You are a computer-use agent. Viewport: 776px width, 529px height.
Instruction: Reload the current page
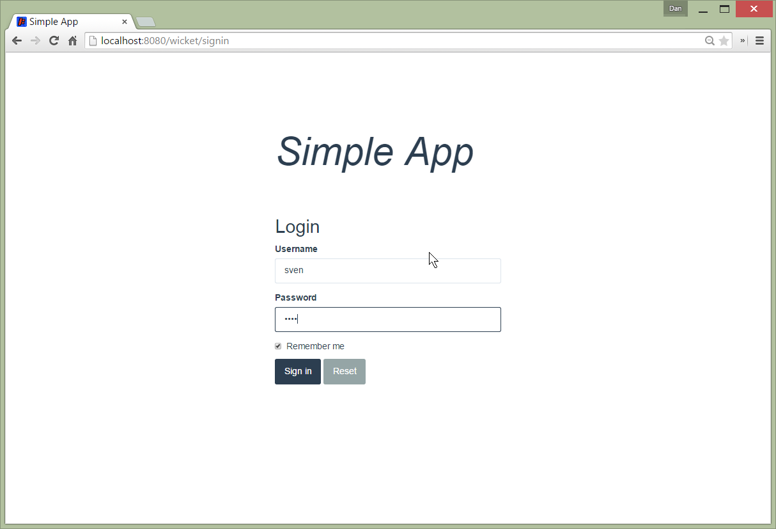coord(54,41)
